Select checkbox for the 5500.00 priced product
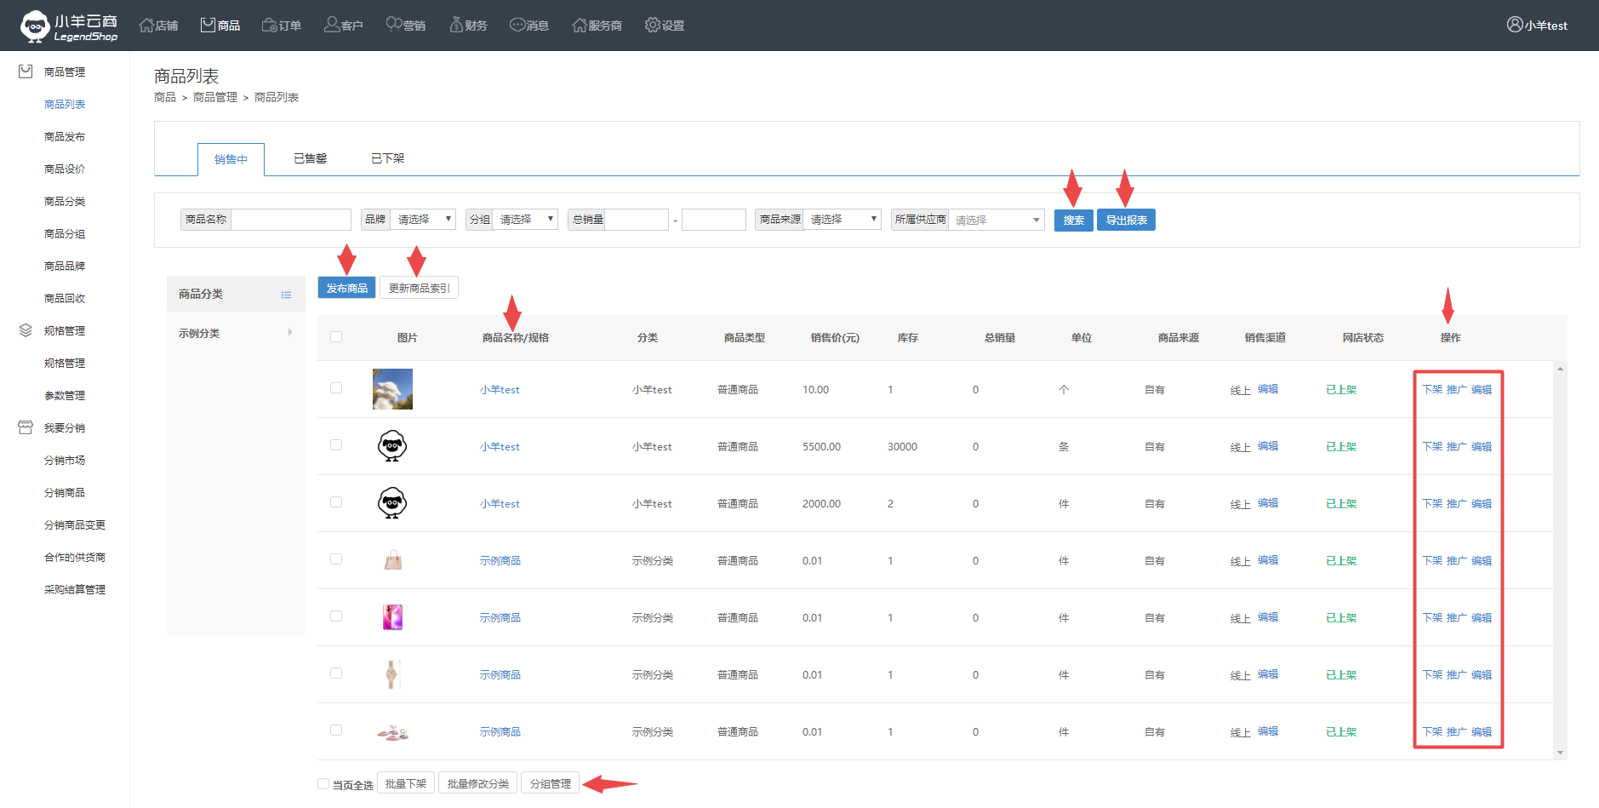Screen dimensions: 1599x808 tap(336, 445)
